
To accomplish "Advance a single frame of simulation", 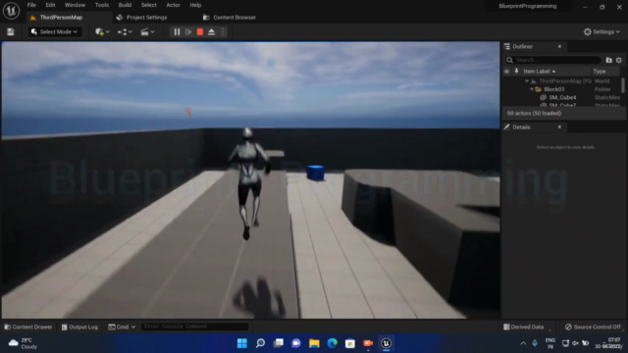I will (x=188, y=32).
